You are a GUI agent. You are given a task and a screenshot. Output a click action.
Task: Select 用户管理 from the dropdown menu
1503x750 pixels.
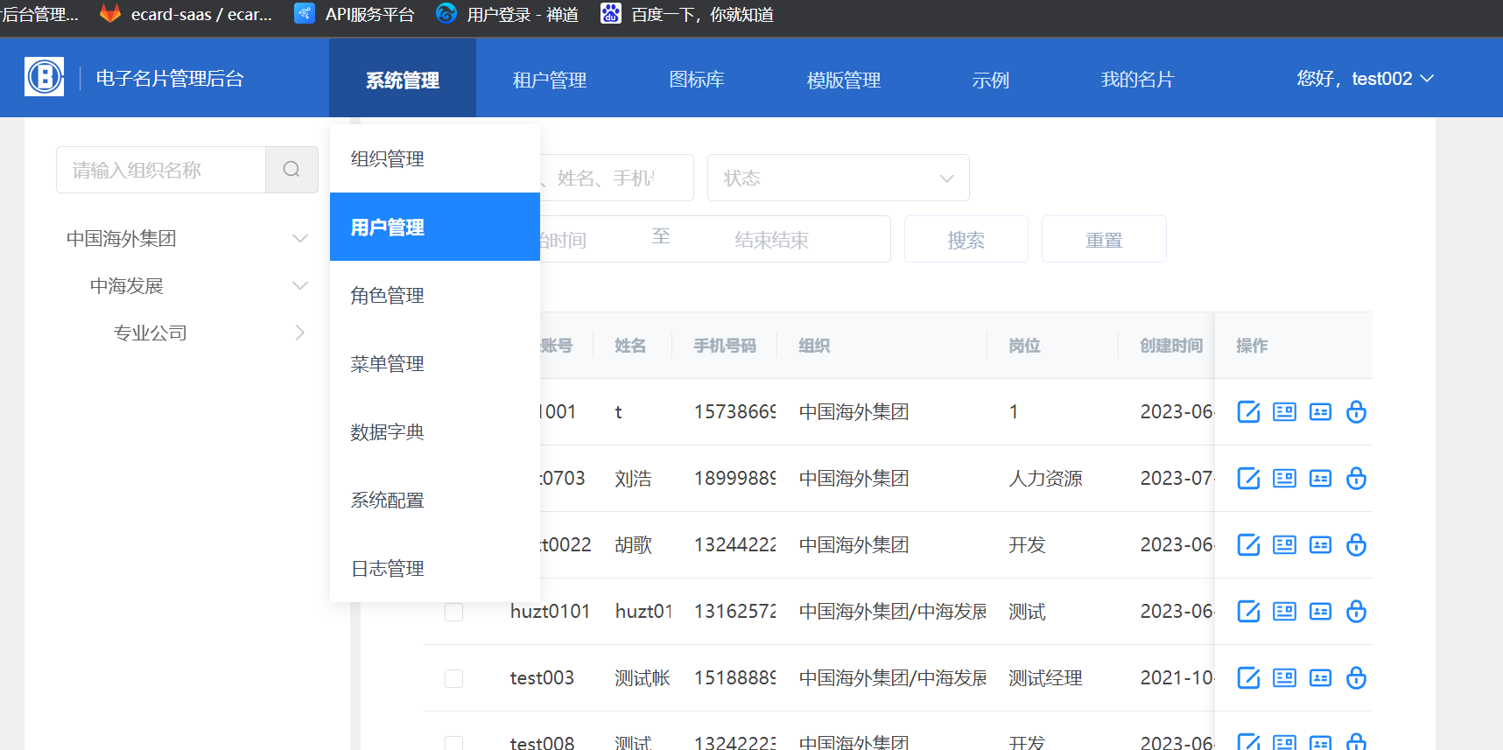435,227
